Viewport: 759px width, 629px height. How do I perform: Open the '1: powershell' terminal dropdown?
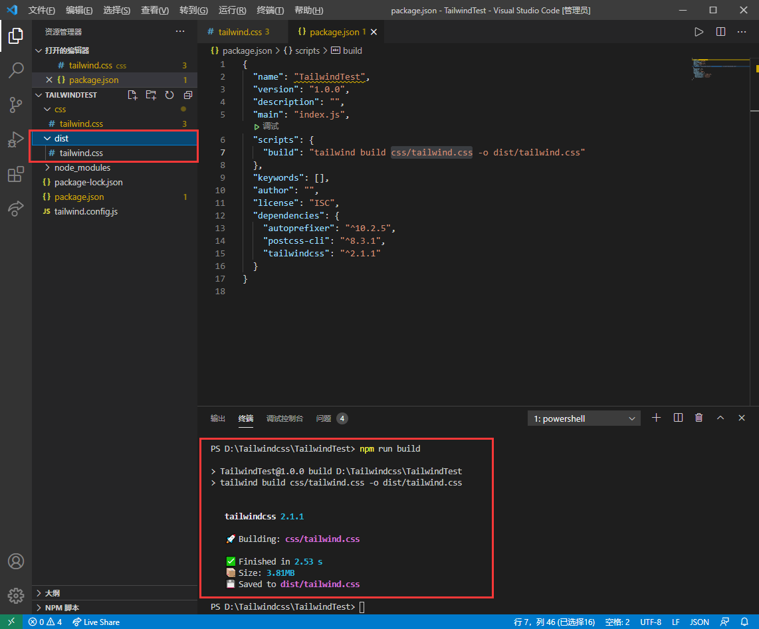[584, 418]
